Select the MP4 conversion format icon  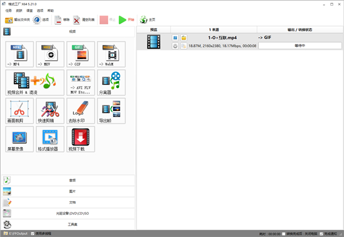[x=19, y=54]
